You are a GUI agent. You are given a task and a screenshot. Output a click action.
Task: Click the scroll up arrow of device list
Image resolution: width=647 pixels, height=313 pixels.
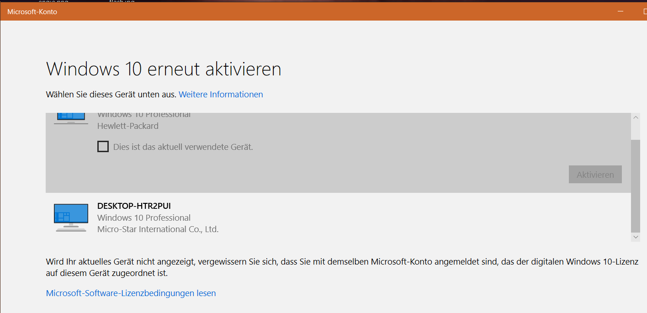point(636,117)
